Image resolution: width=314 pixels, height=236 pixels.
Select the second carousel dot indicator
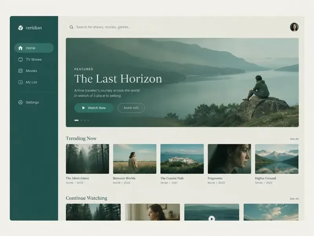[81, 120]
